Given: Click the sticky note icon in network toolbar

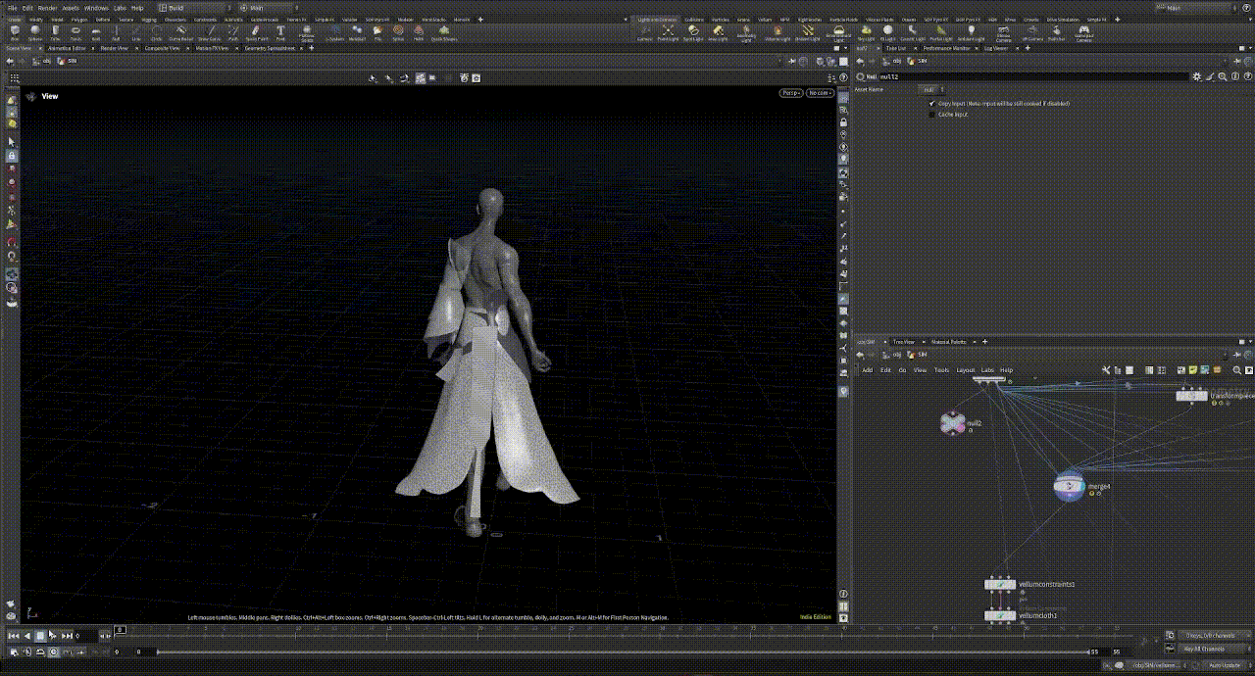Looking at the screenshot, I should (x=1192, y=370).
